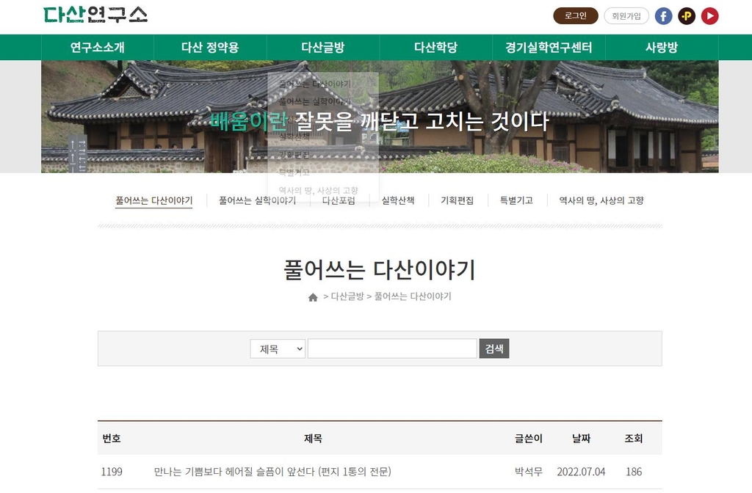The height and width of the screenshot is (493, 752).
Task: Go to 역사의 땅, 사상의 고향 tab
Action: tap(601, 200)
